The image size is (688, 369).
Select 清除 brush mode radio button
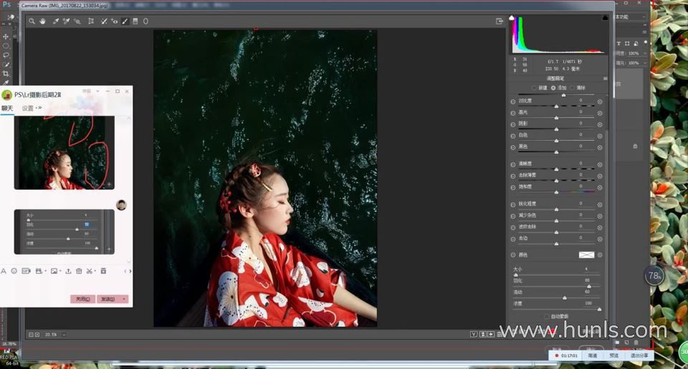coord(572,88)
